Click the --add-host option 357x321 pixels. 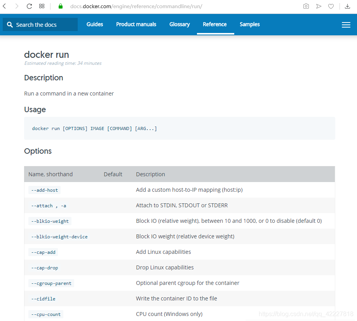click(x=44, y=190)
